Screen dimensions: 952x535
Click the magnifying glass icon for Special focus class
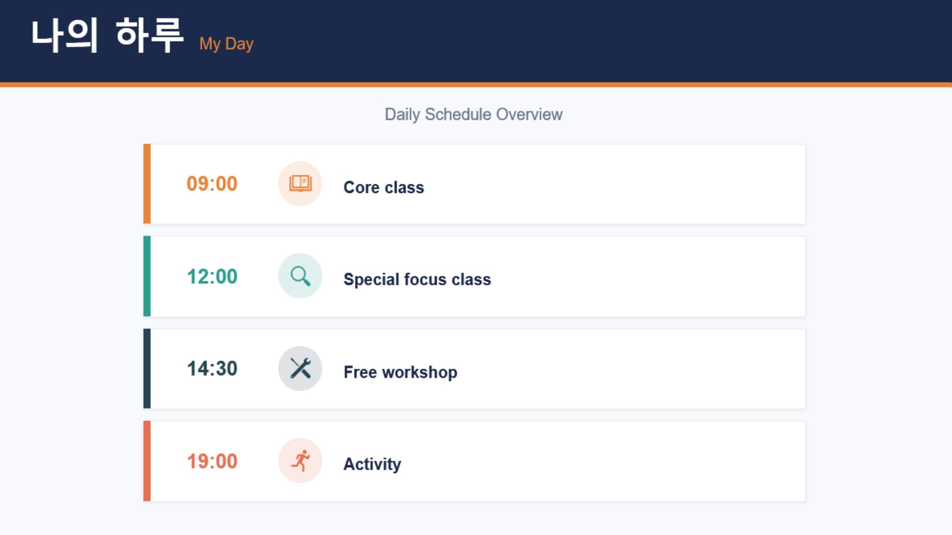coord(300,276)
